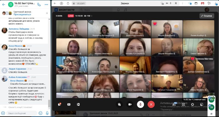Select Марина Мантлер video tile

pos(103,47)
